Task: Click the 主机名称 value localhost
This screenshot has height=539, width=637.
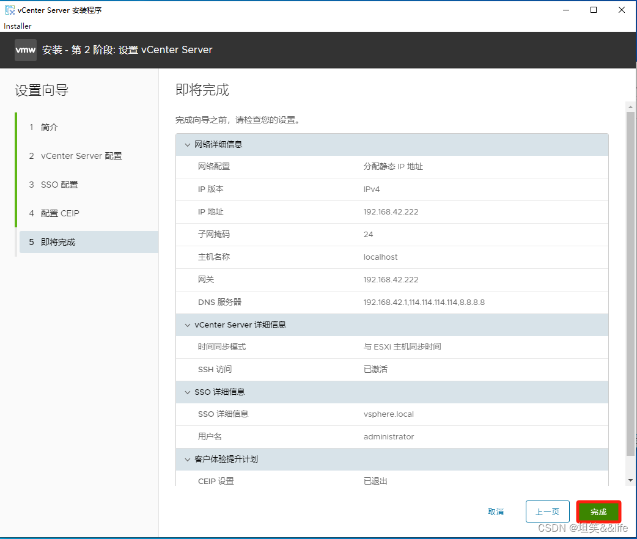Action: click(381, 257)
